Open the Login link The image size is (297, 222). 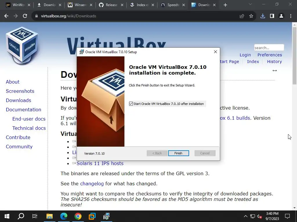pos(245,55)
